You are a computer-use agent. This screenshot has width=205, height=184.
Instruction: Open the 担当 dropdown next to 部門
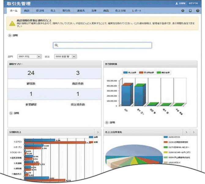(65, 56)
